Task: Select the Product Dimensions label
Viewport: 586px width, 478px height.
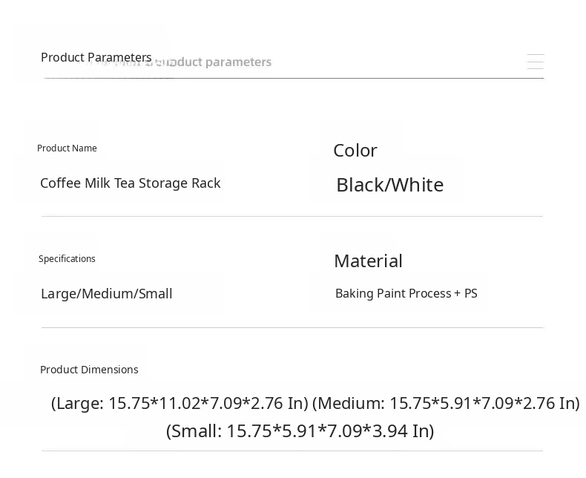Action: pos(89,370)
